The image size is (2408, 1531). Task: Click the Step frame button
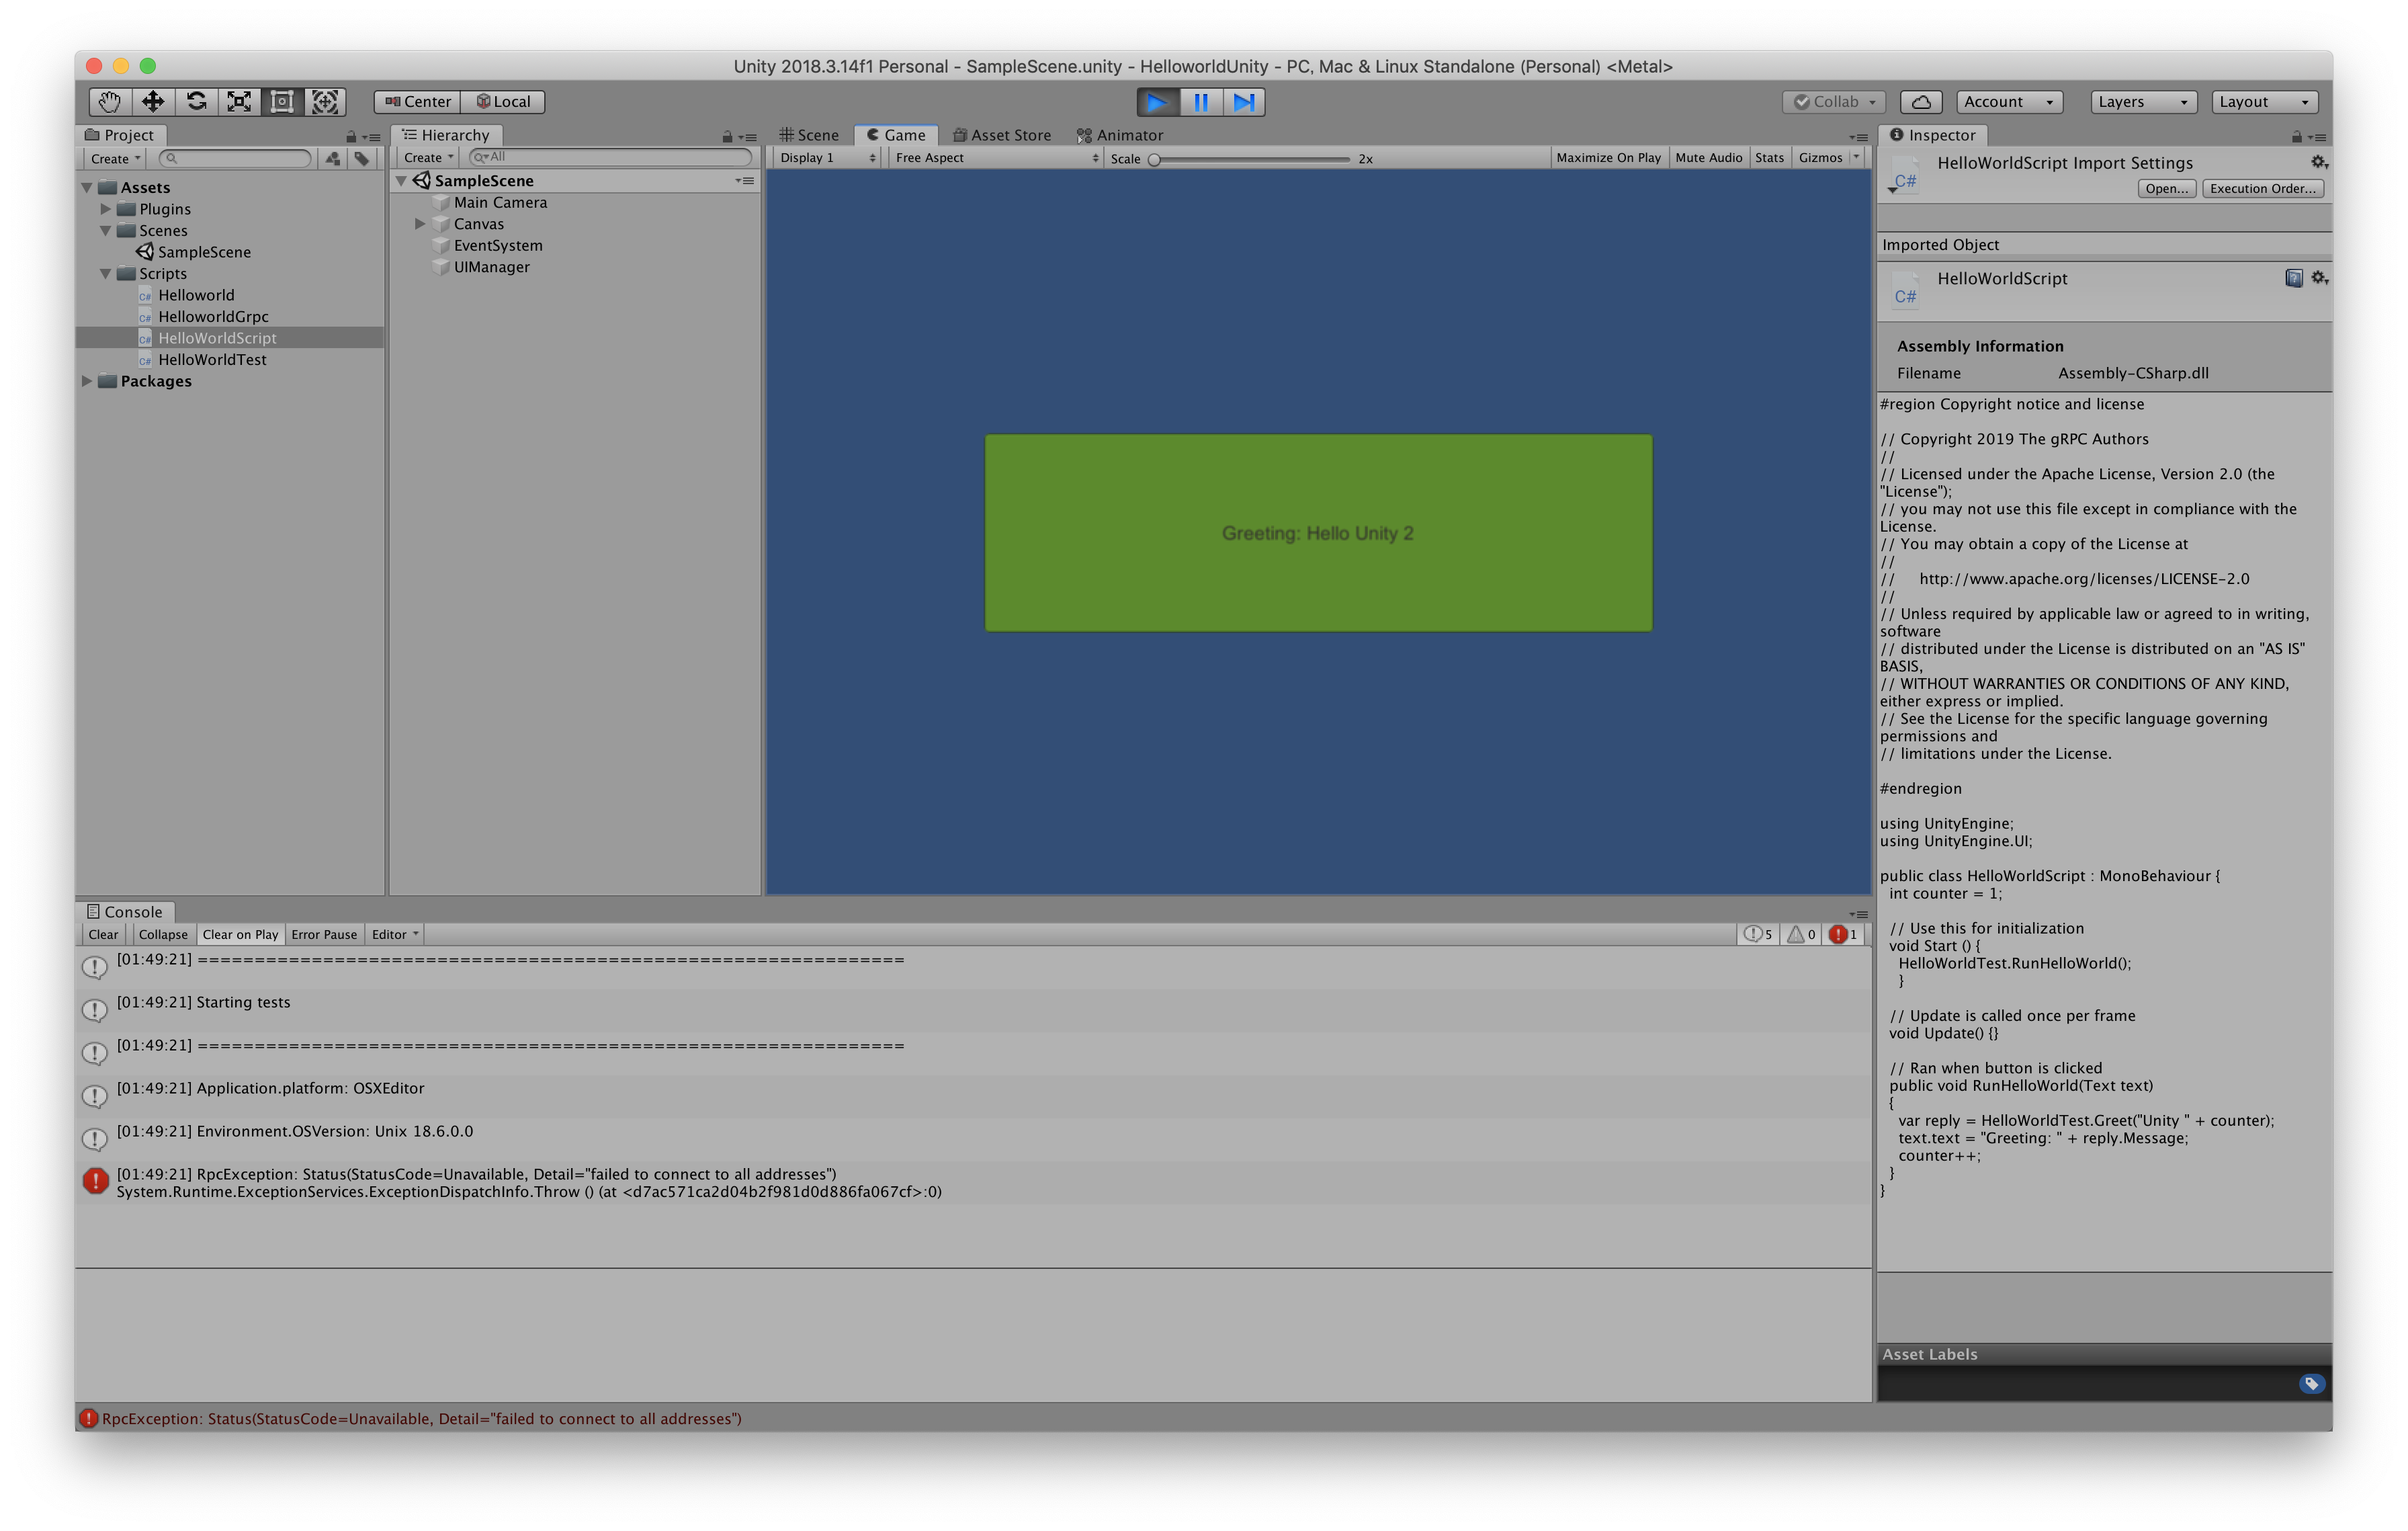click(x=1243, y=102)
